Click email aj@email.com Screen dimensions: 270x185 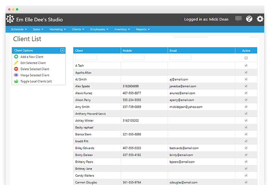pos(179,79)
